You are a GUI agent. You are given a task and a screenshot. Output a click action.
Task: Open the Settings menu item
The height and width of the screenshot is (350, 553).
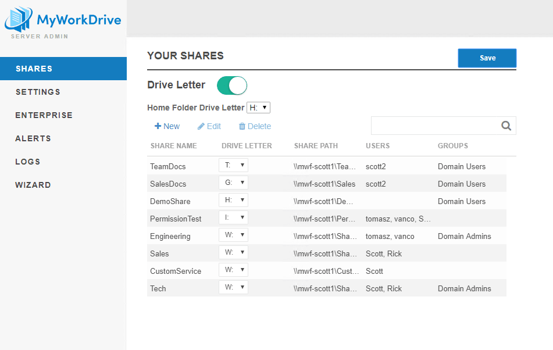tap(38, 92)
